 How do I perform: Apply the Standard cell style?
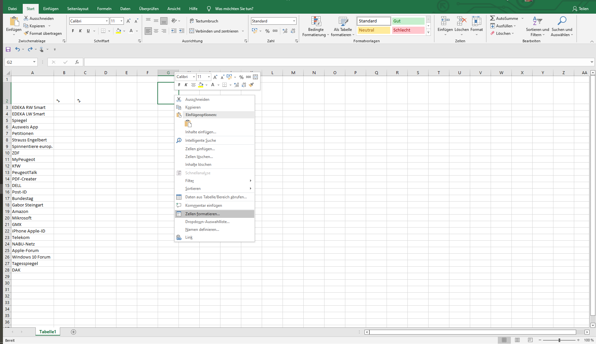[374, 21]
